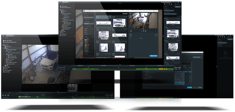
Task: Select the White color radio button
Action: 85,40
